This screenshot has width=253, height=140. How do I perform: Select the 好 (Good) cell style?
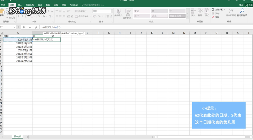pyautogui.click(x=177, y=11)
